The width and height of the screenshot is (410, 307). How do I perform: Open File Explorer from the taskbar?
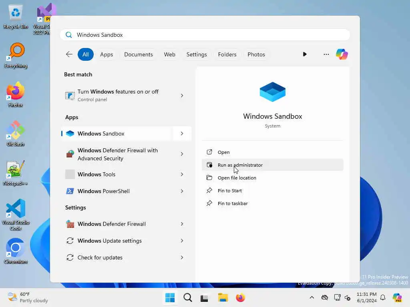tap(223, 297)
